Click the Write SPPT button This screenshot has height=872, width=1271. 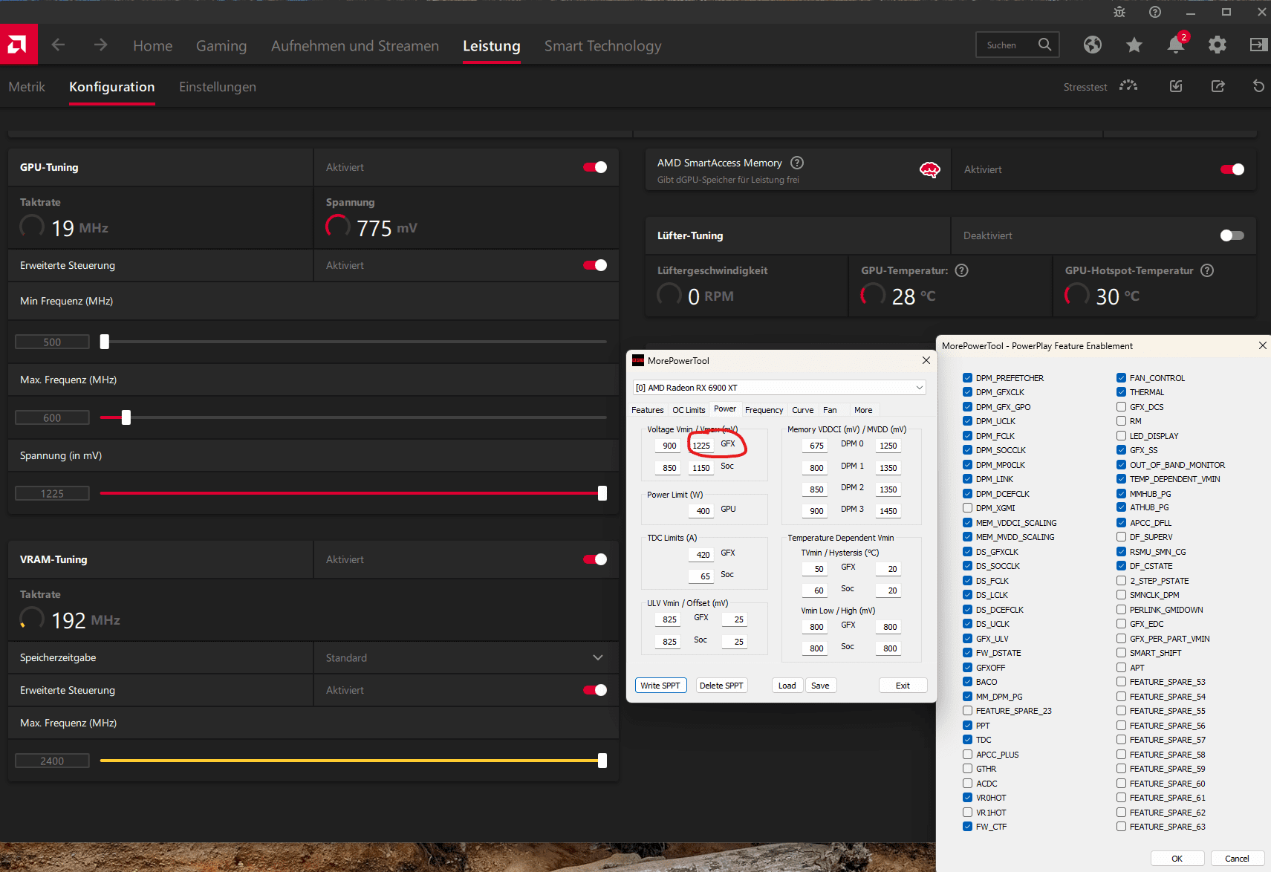(660, 686)
